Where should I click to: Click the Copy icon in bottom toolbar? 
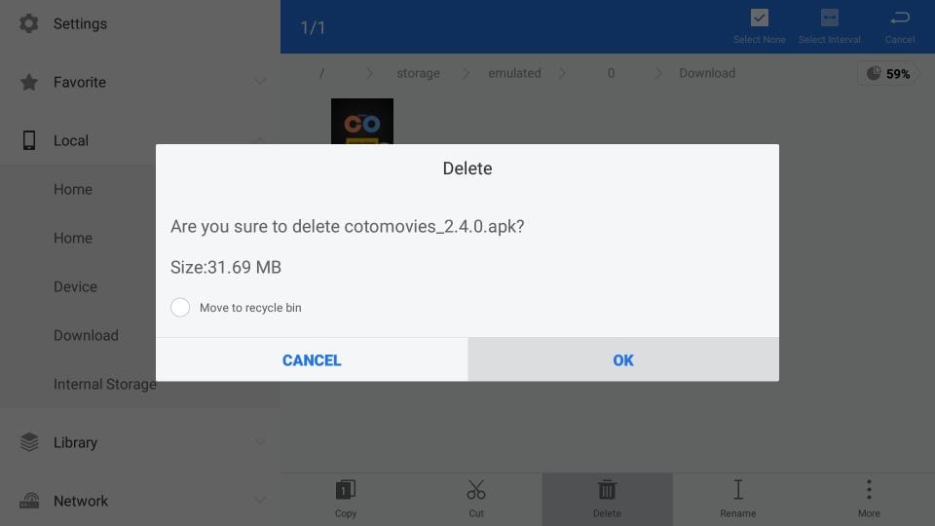[x=345, y=490]
